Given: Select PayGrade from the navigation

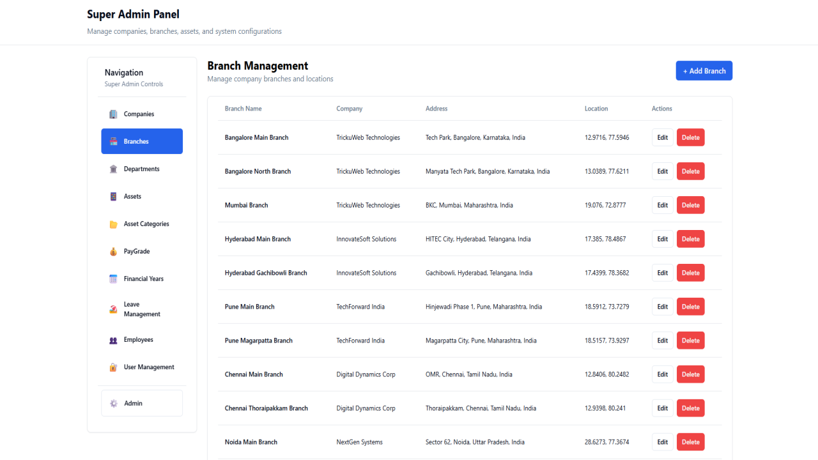Looking at the screenshot, I should [x=142, y=252].
